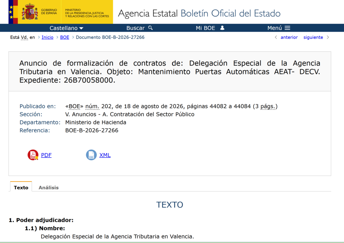
Task: Click the Gobierno de España logo text
Action: [49, 12]
